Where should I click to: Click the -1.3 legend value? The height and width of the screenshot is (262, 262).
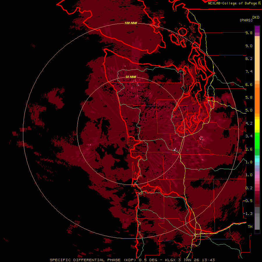click(248, 214)
